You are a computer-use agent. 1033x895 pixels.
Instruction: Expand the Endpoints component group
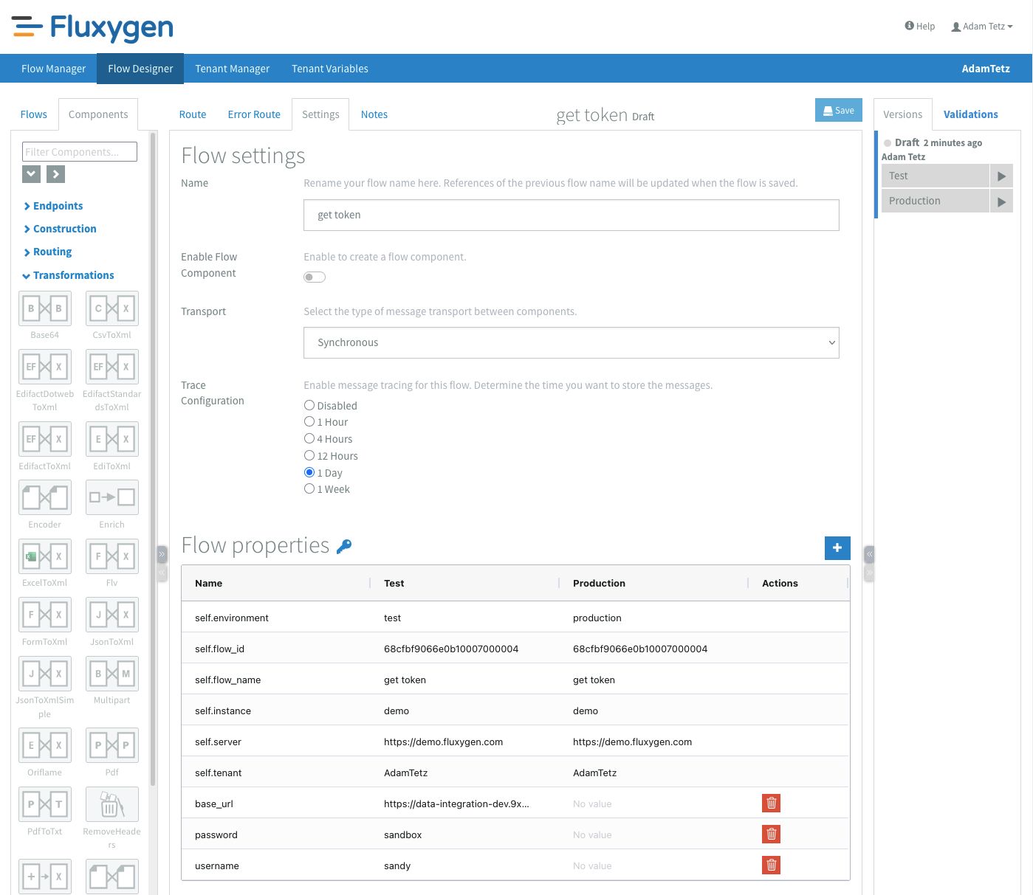point(58,206)
